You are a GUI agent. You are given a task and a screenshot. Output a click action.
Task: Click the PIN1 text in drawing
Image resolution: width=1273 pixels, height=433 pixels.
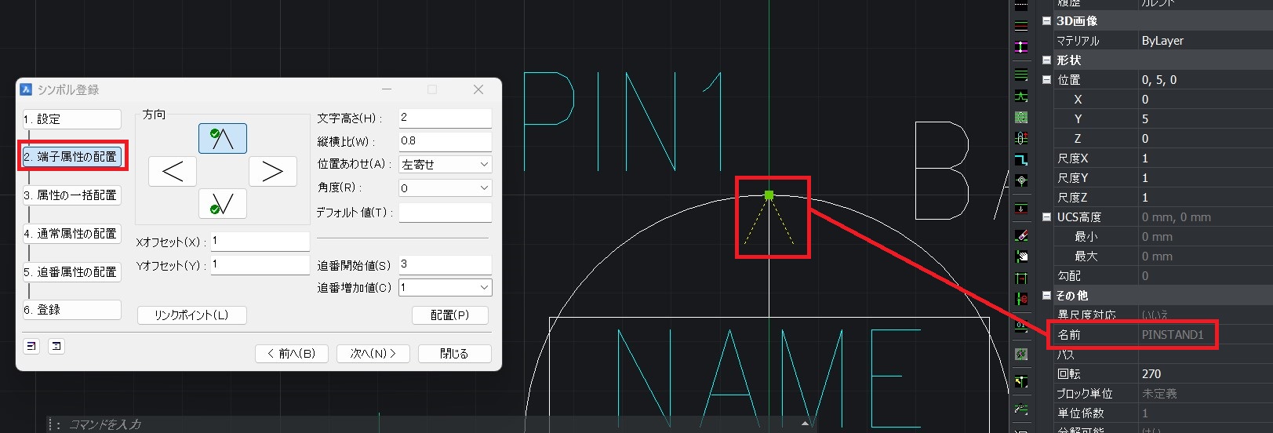pyautogui.click(x=624, y=122)
